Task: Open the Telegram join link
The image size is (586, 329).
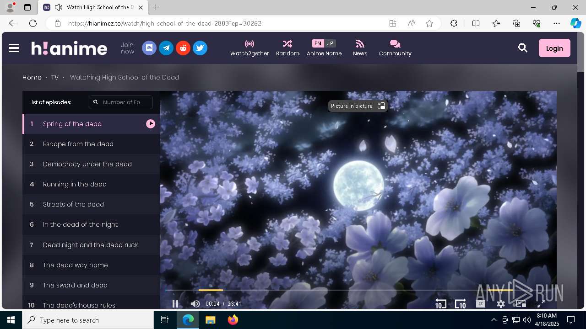Action: coord(166,48)
